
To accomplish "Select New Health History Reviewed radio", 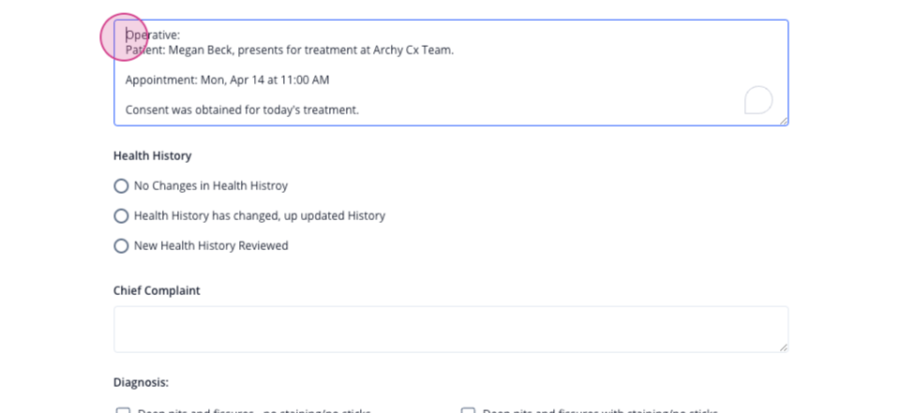I will pos(121,245).
